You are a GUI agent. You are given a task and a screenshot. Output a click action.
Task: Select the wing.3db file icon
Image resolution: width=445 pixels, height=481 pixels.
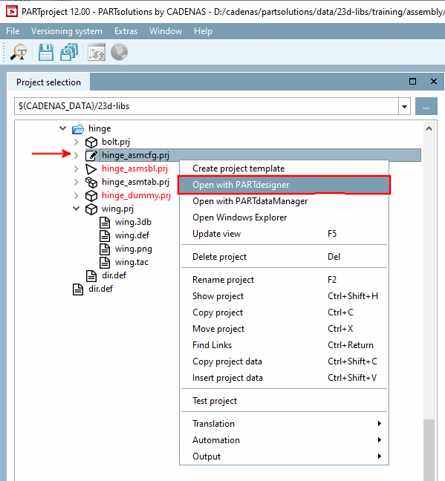105,222
